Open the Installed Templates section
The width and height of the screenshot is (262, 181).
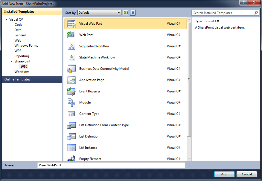[32, 12]
